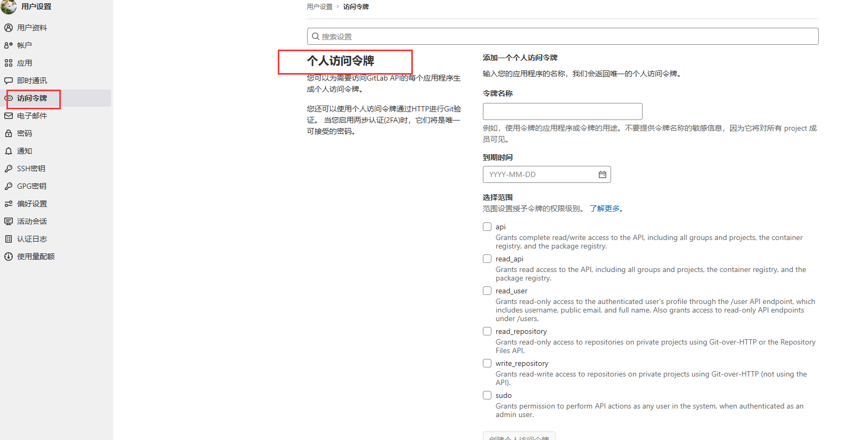Click the 电子邮件 envelope icon
868x440 pixels.
tap(9, 116)
